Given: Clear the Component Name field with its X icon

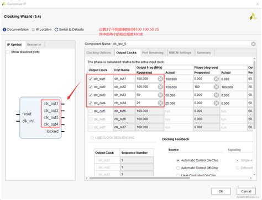Looking at the screenshot, I should pos(253,44).
